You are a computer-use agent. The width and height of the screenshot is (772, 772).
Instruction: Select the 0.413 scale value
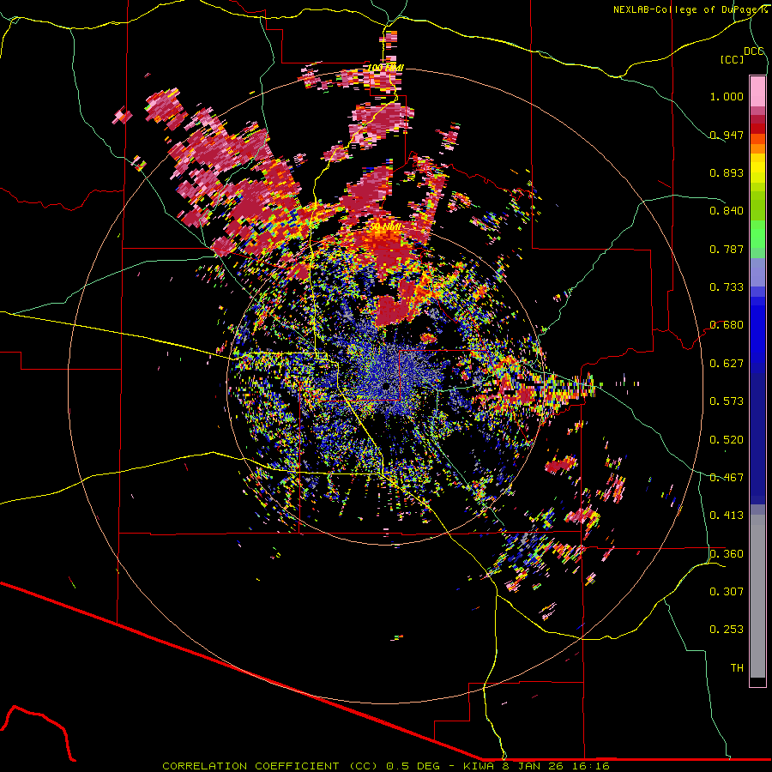(727, 516)
